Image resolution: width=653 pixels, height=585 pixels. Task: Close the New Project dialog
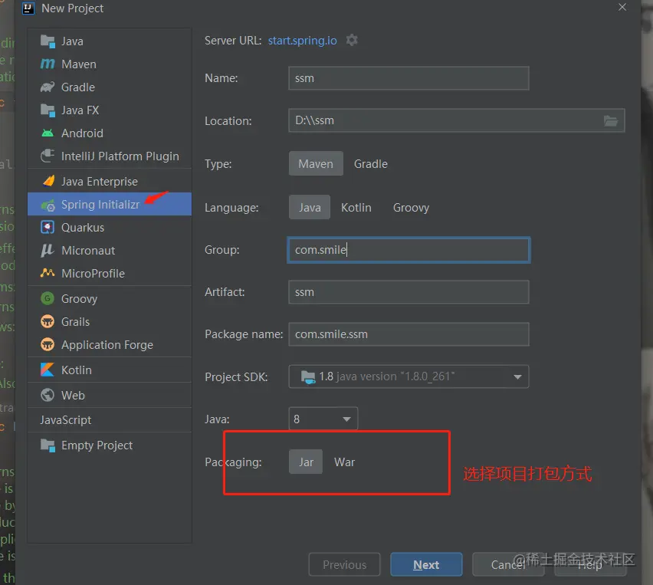pos(622,7)
